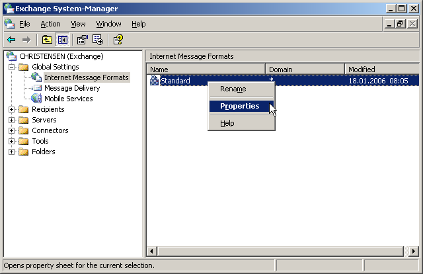Choose Rename in context menu

tap(241, 89)
